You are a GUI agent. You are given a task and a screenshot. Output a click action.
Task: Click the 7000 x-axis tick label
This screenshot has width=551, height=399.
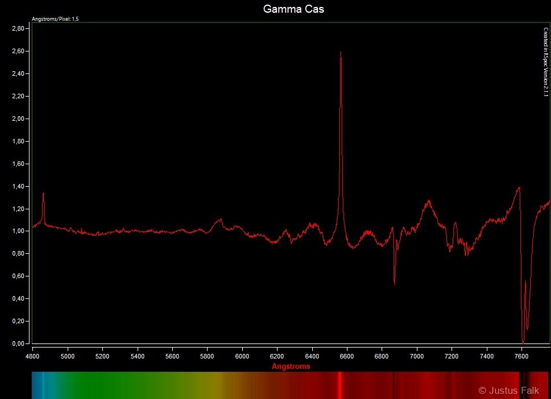tap(417, 356)
